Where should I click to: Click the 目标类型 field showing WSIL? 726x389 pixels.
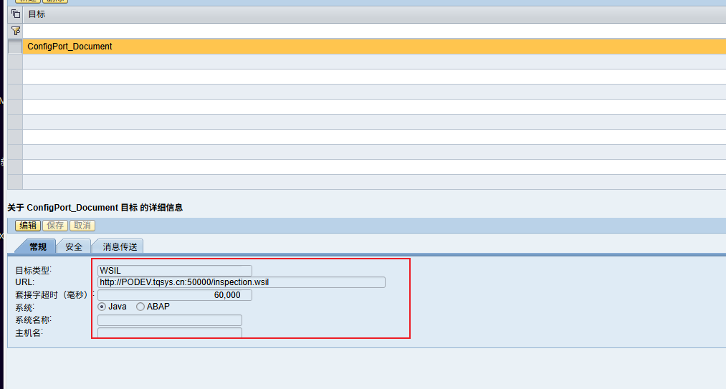175,271
